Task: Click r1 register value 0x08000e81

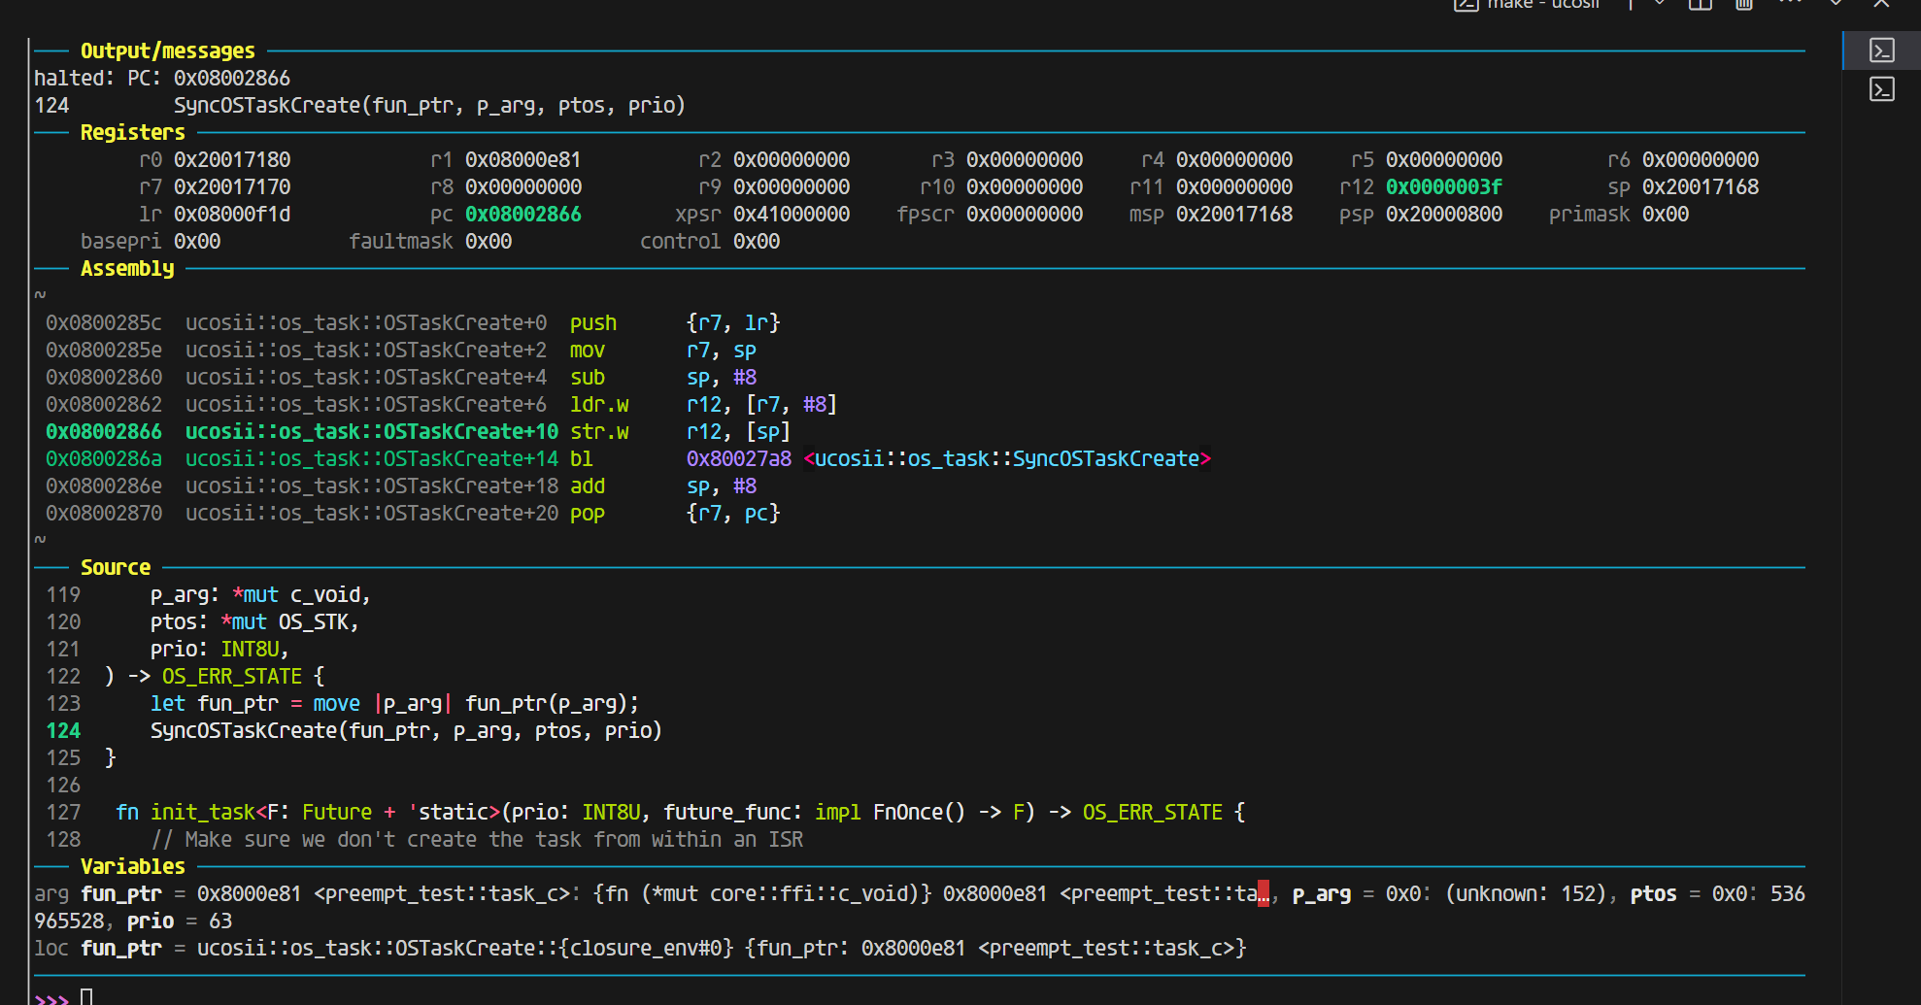Action: (x=523, y=159)
